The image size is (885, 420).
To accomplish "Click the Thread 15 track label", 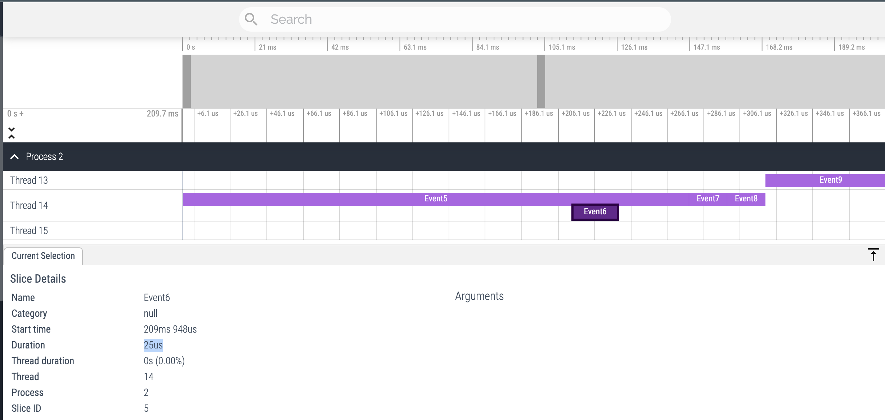I will (29, 230).
